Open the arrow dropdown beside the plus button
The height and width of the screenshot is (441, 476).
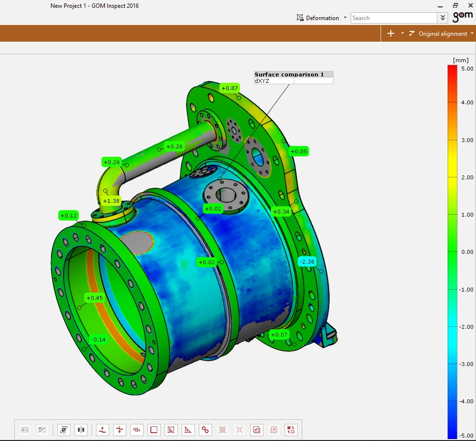pyautogui.click(x=403, y=34)
